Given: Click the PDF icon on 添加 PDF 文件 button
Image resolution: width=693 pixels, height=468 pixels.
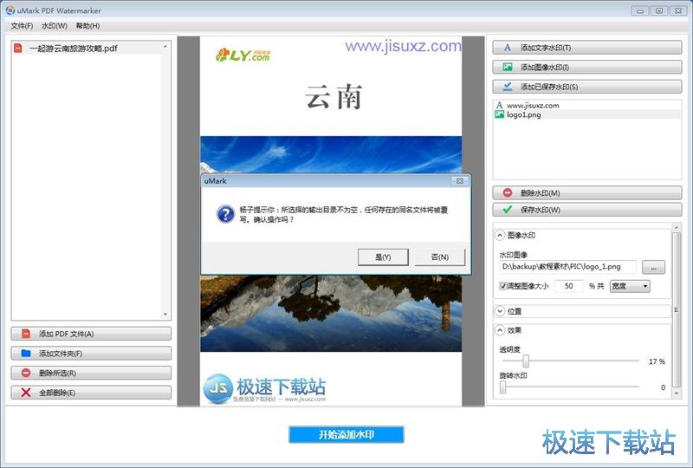Looking at the screenshot, I should point(26,334).
